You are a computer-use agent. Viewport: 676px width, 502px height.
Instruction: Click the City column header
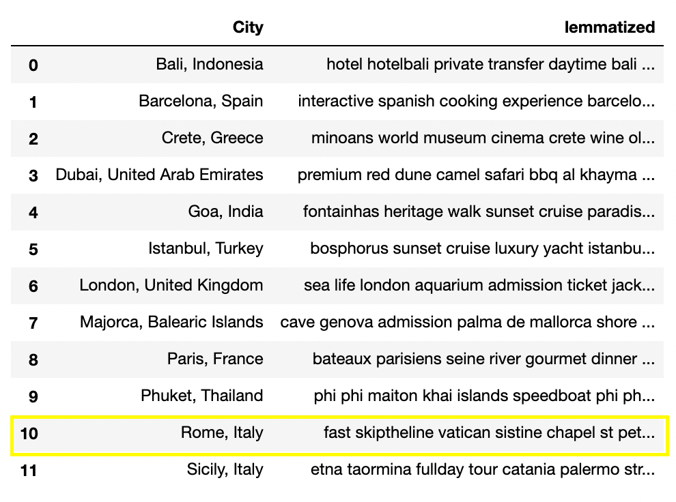coord(247,27)
